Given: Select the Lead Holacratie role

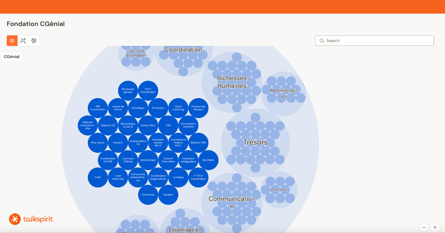Looking at the screenshot, I should point(118,177).
